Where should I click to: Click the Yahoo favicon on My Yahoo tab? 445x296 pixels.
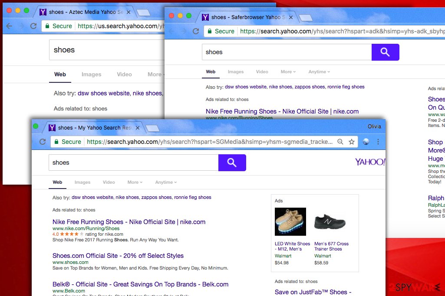coord(52,128)
